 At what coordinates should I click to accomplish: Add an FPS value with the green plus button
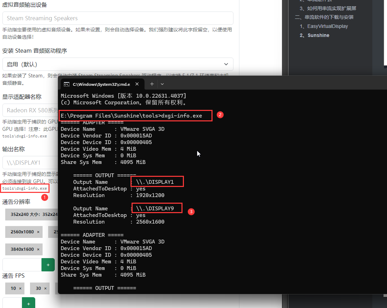pyautogui.click(x=29, y=303)
